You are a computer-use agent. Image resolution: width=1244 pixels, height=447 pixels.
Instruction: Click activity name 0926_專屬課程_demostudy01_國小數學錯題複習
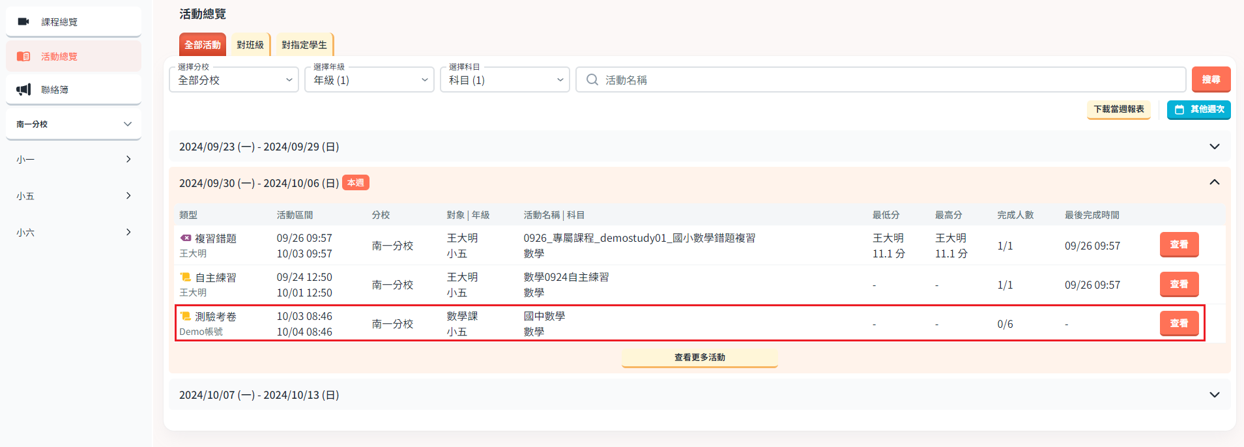[639, 238]
